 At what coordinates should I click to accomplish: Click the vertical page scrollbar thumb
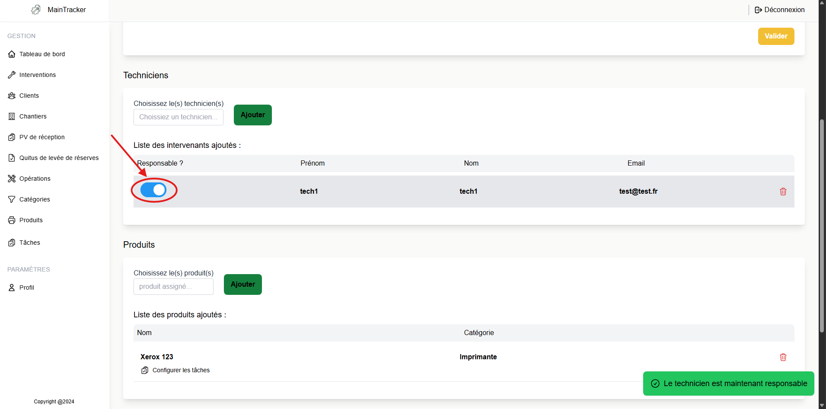tap(822, 225)
